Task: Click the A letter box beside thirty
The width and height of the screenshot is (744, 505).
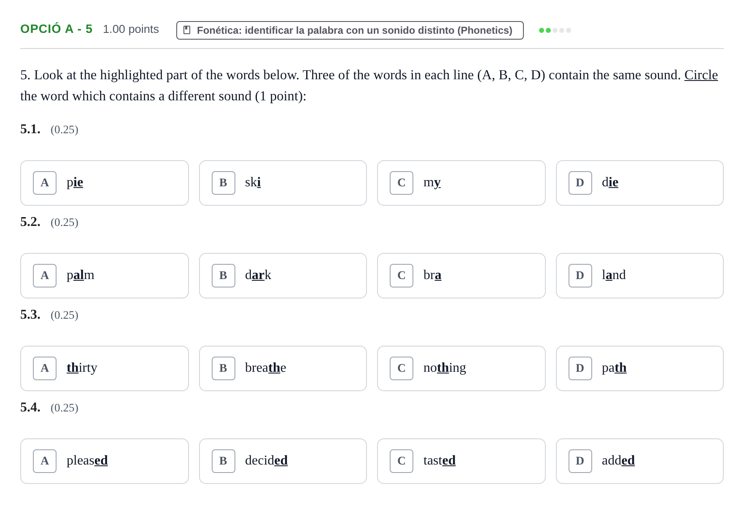Action: (45, 368)
